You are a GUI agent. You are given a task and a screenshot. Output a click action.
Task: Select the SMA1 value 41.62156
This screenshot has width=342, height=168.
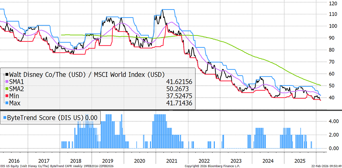coord(179,82)
